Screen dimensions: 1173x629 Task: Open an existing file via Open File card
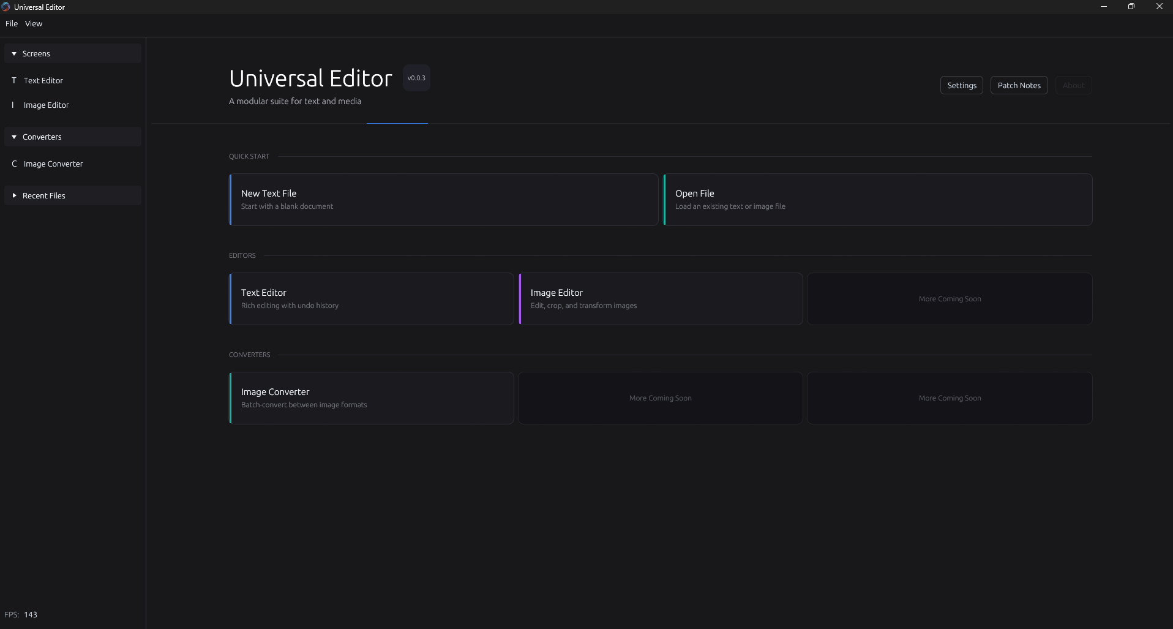coord(878,200)
